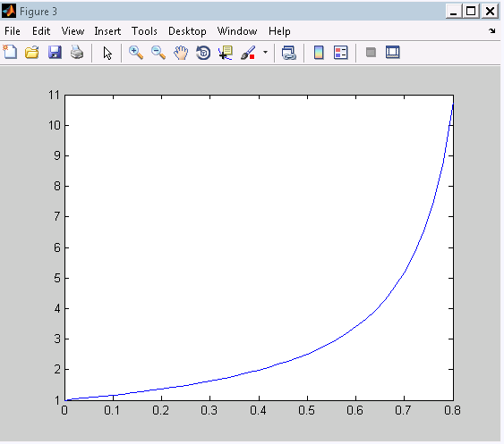Screen dimensions: 504x444
Task: Click the New Figure toolbar icon
Action: (10, 53)
